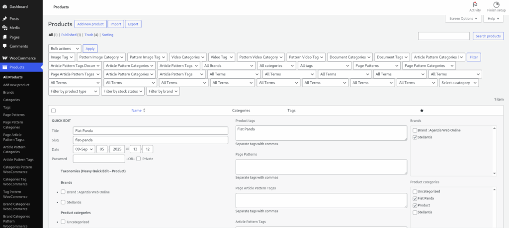Check Brand : Agenzia Web Online in right Brands box
The width and height of the screenshot is (509, 228).
pos(415,130)
